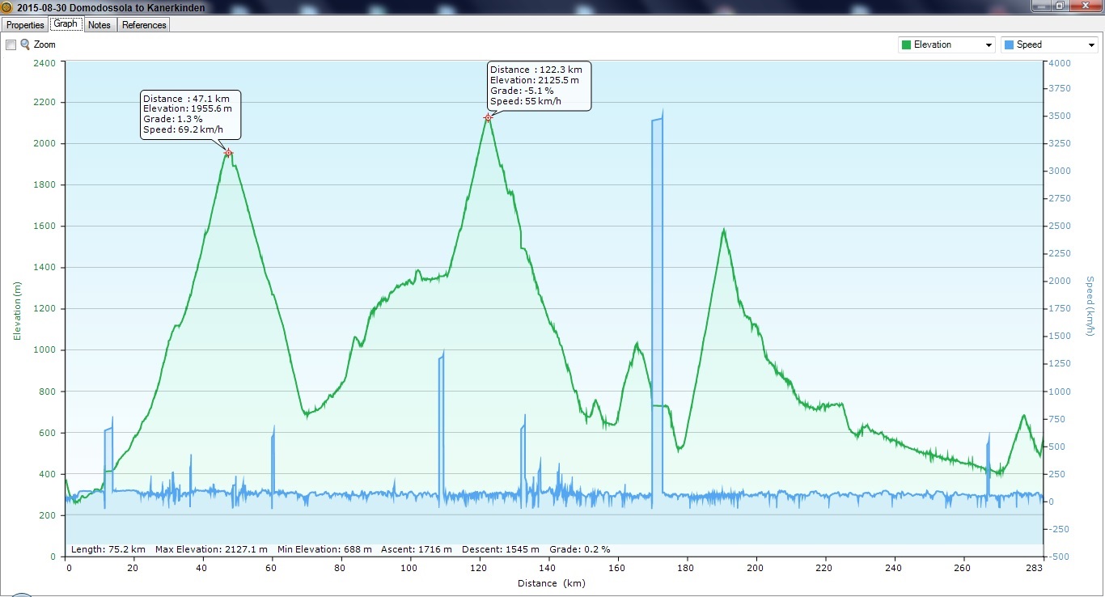The width and height of the screenshot is (1105, 597).
Task: Click the application icon in the title bar
Action: tap(7, 7)
